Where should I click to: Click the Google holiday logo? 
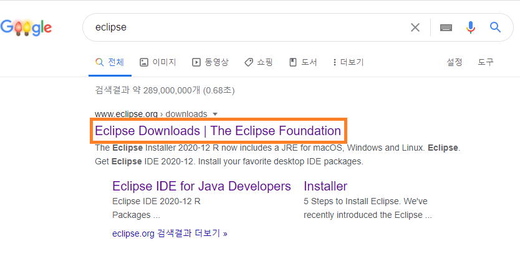pyautogui.click(x=26, y=28)
